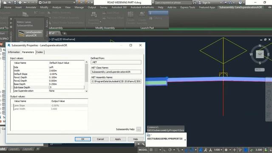
Task: Toggle ortho mode in status bar
Action: pyautogui.click(x=164, y=150)
